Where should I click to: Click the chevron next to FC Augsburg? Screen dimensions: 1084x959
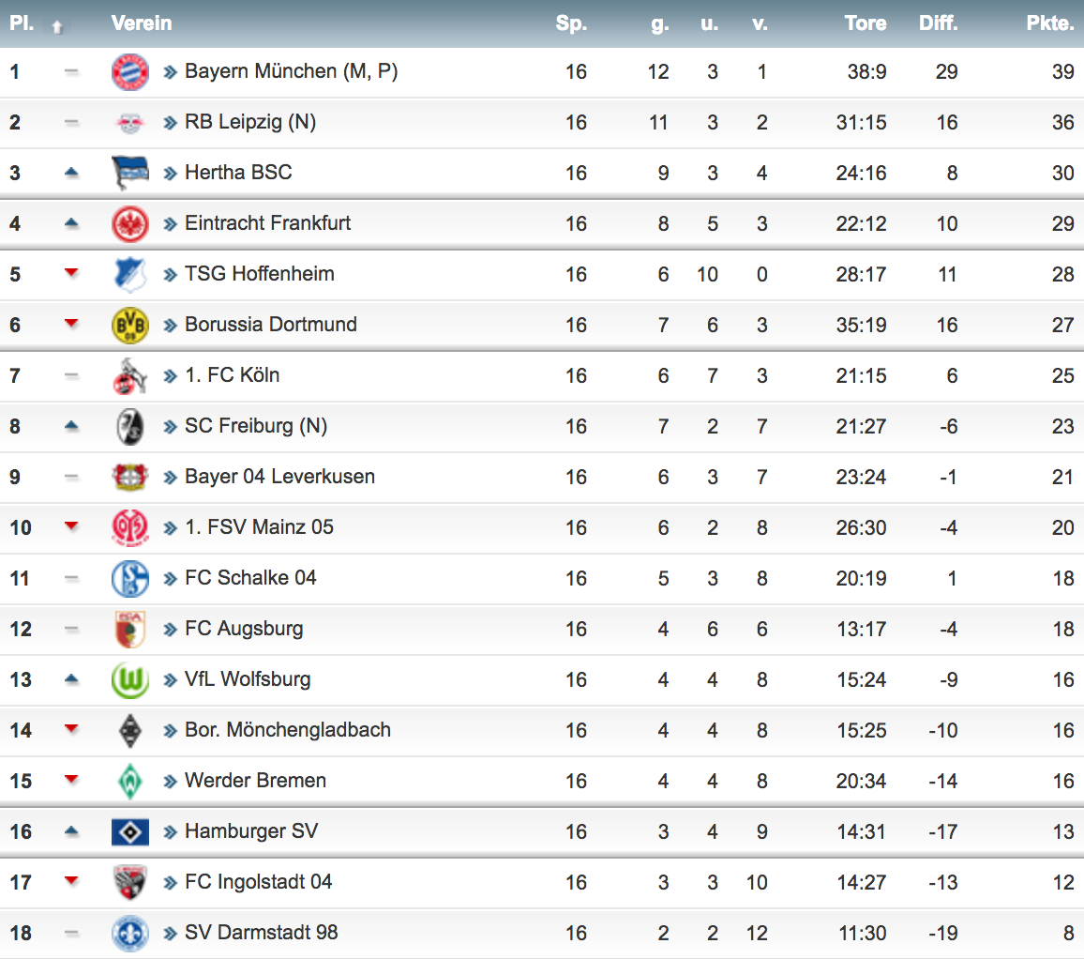click(171, 630)
